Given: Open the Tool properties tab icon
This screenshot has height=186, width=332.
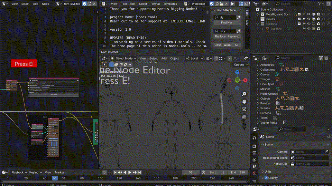Looking at the screenshot, I should 255,138.
